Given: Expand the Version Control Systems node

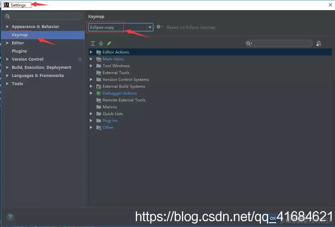Looking at the screenshot, I should pos(91,79).
